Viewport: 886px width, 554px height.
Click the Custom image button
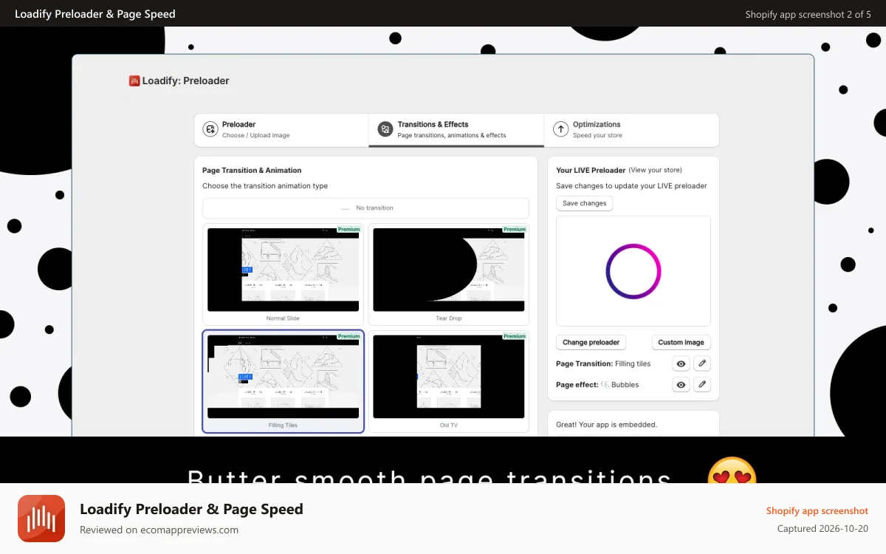coord(681,342)
